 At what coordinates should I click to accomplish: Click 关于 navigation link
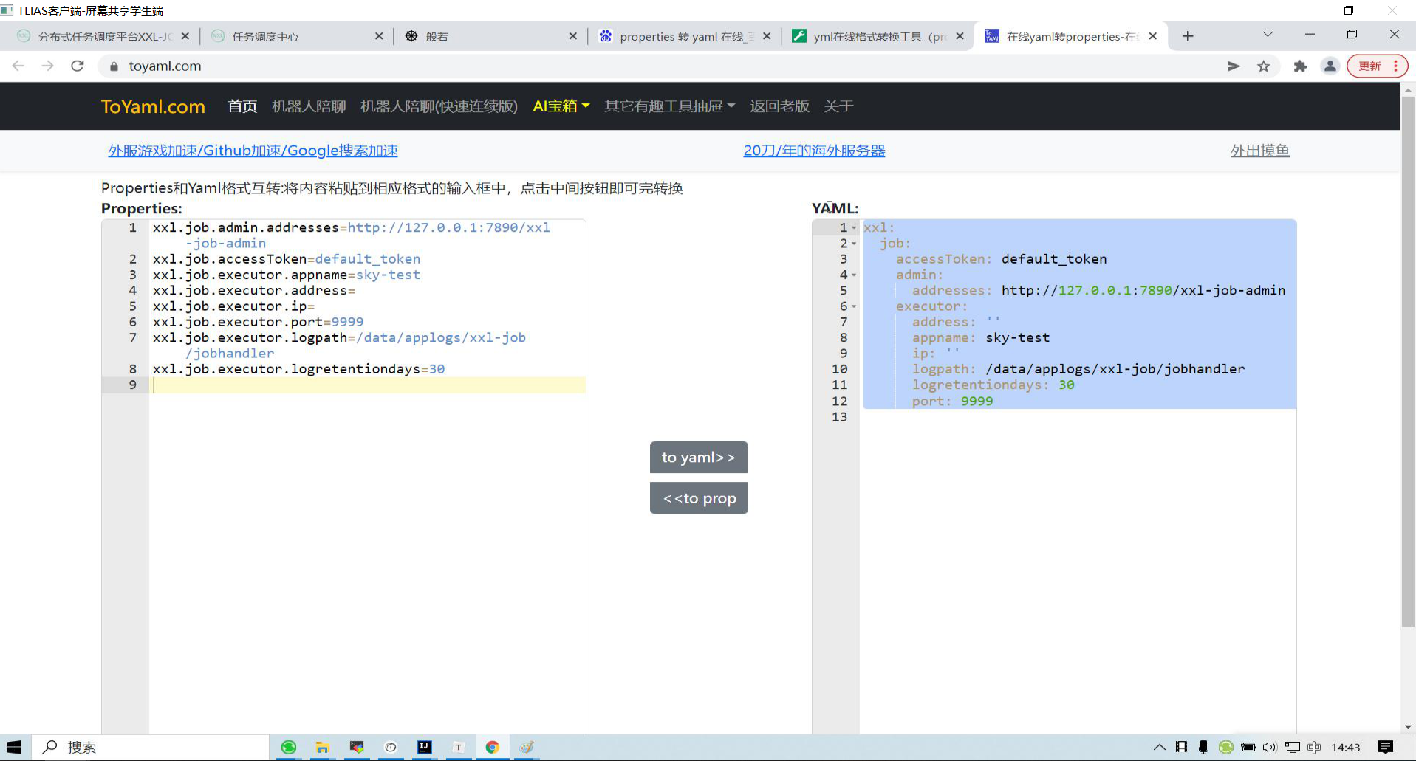(x=838, y=106)
